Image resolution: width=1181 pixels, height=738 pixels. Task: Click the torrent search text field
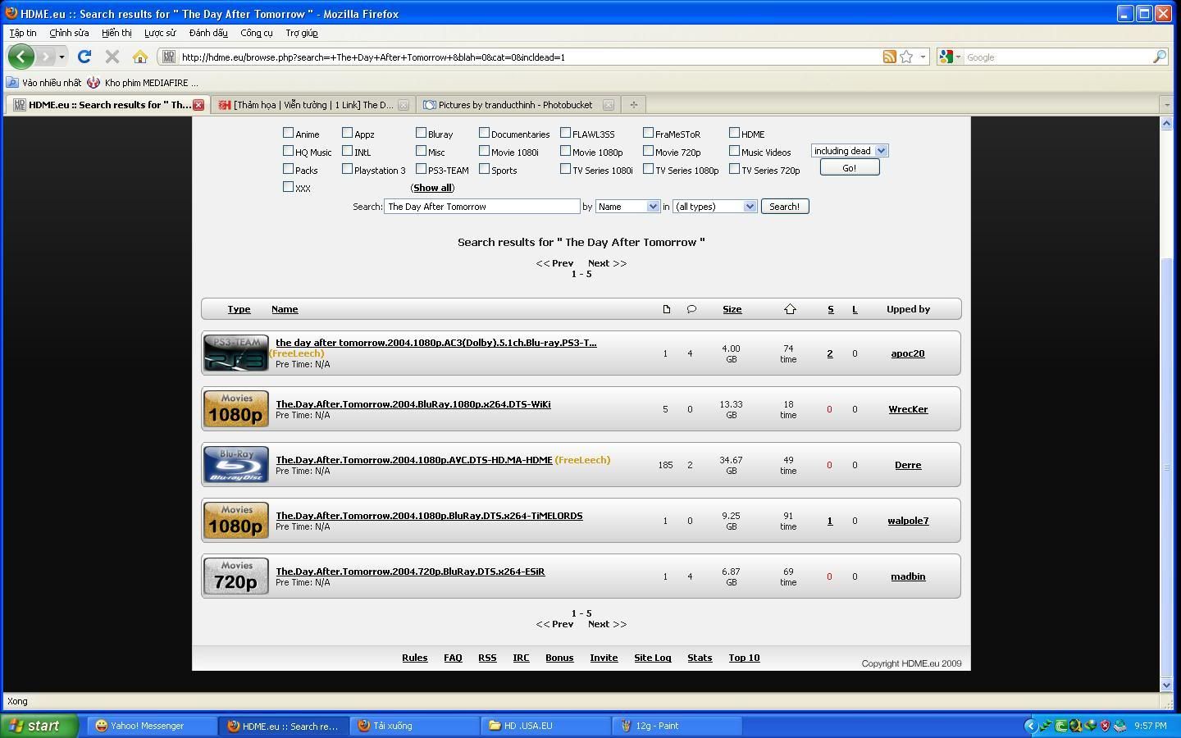coord(482,207)
